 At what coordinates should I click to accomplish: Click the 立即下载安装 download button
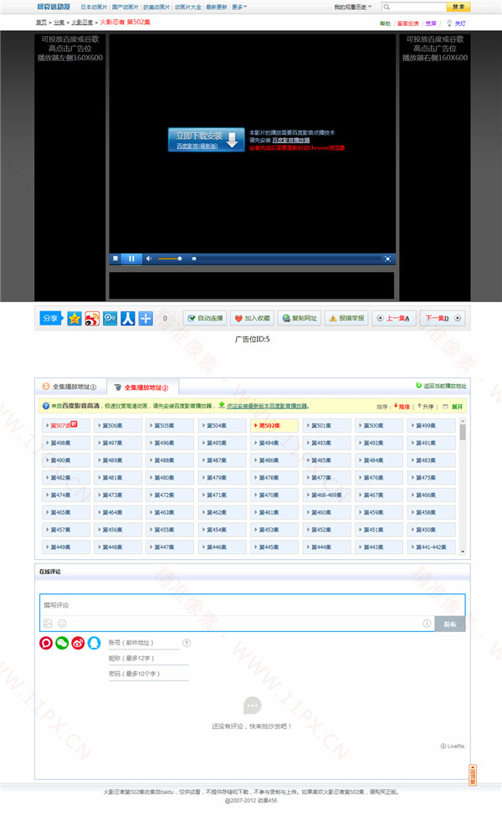pyautogui.click(x=206, y=140)
